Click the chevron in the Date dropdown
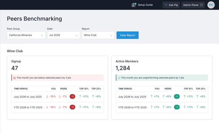 point(77,35)
